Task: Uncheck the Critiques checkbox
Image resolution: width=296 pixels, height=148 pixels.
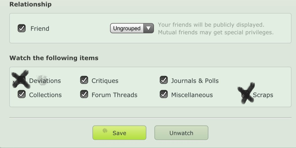Action: [x=84, y=80]
